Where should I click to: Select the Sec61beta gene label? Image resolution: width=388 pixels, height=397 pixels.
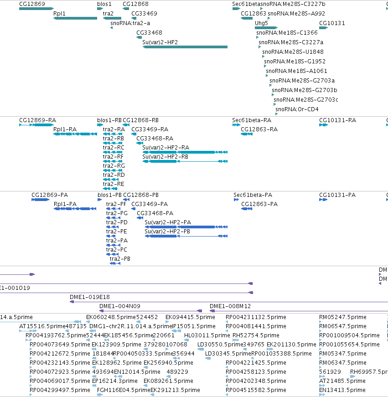[246, 4]
